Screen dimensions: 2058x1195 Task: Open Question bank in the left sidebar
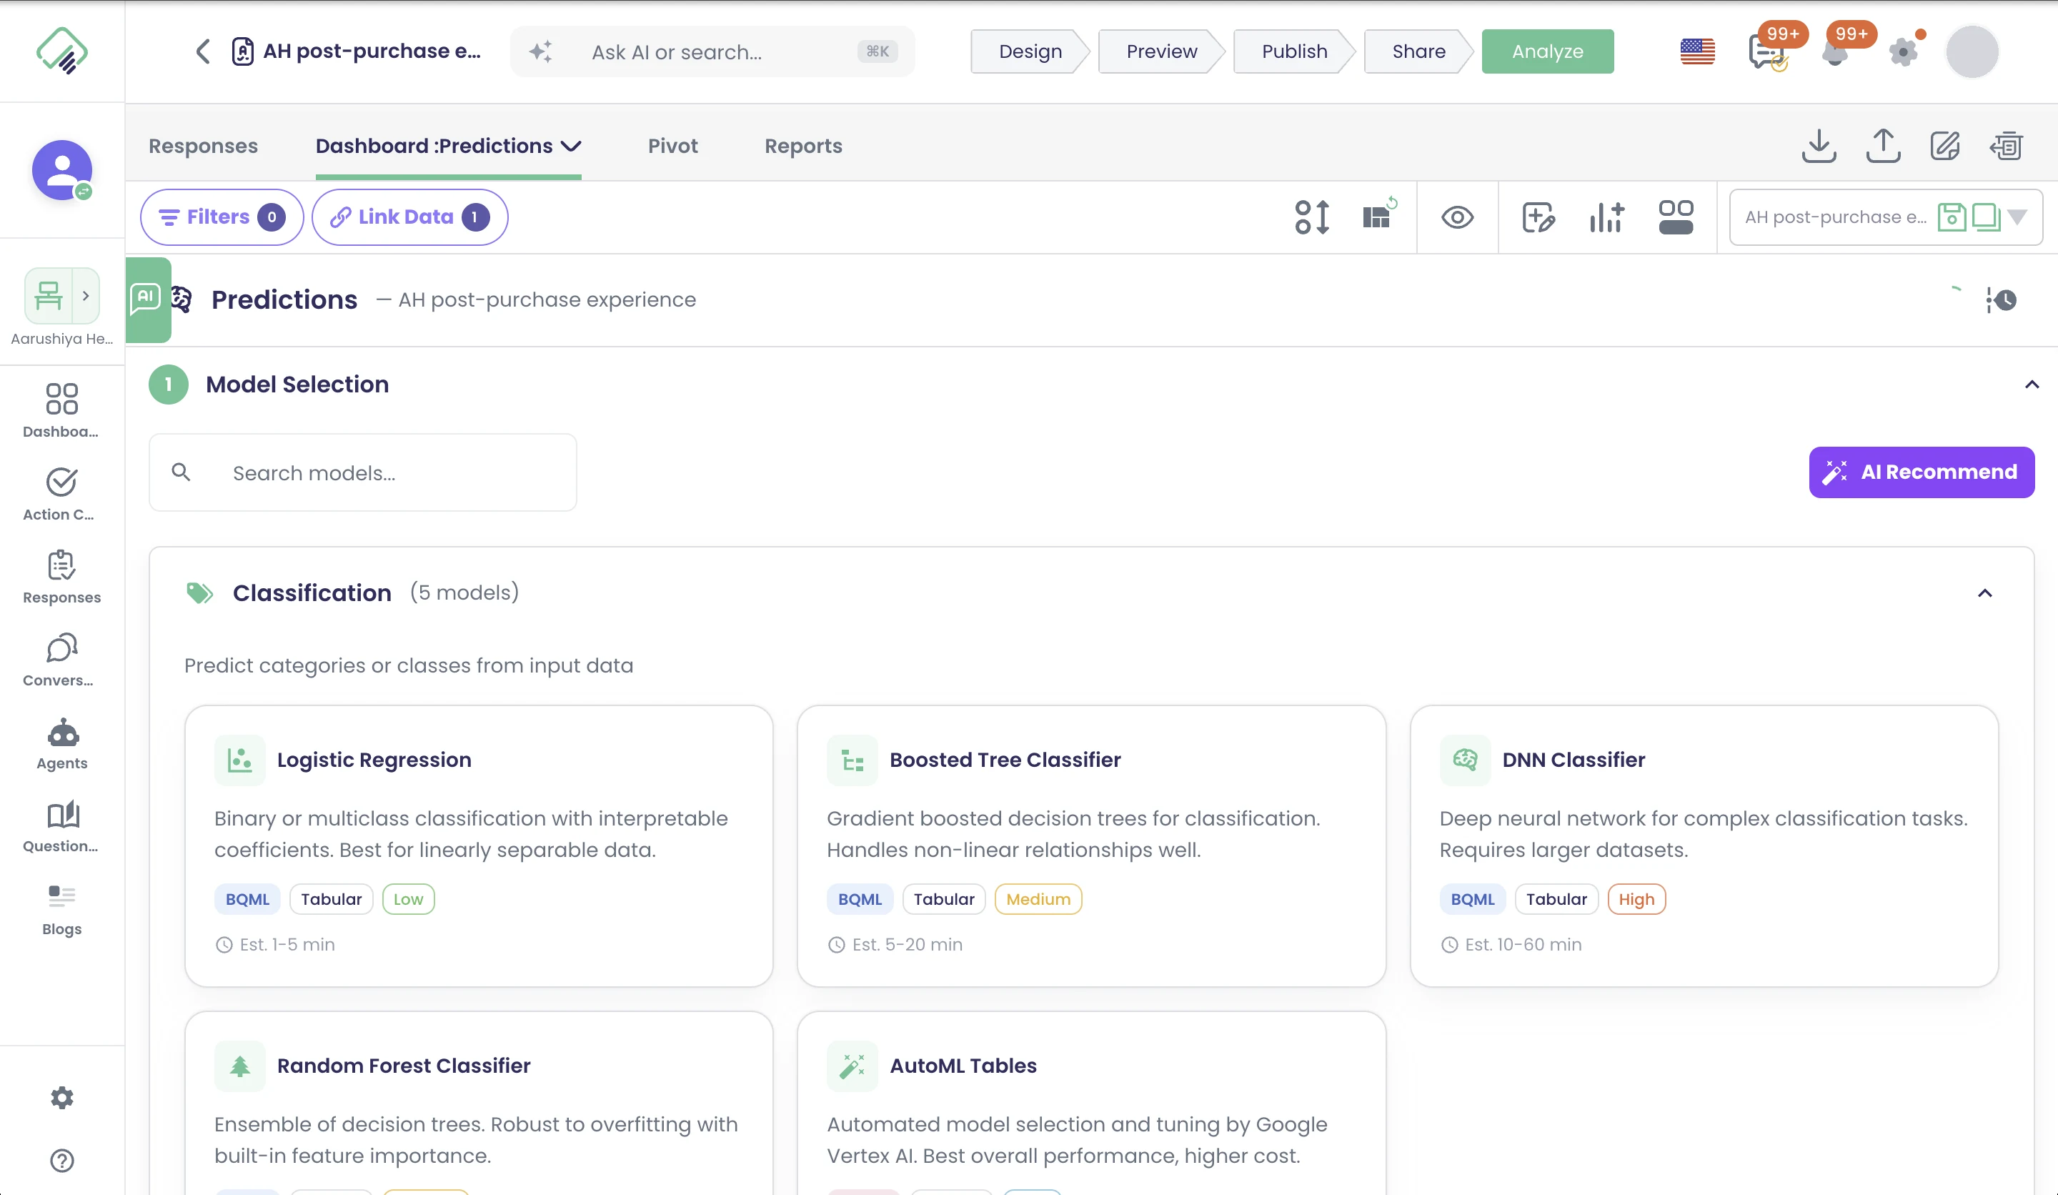61,825
